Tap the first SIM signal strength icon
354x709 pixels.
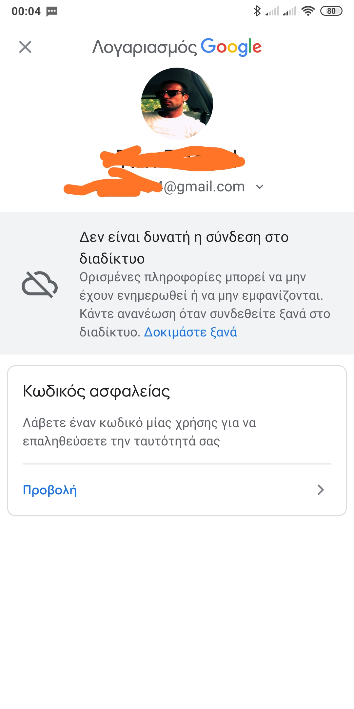[272, 11]
